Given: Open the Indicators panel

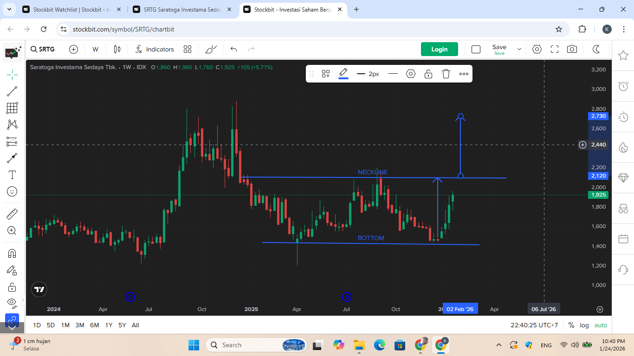Looking at the screenshot, I should pos(155,49).
